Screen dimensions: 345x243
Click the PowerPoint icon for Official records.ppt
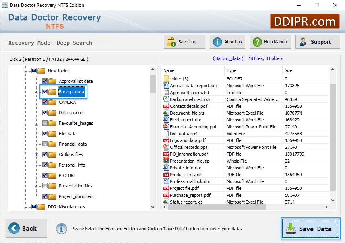(x=166, y=147)
